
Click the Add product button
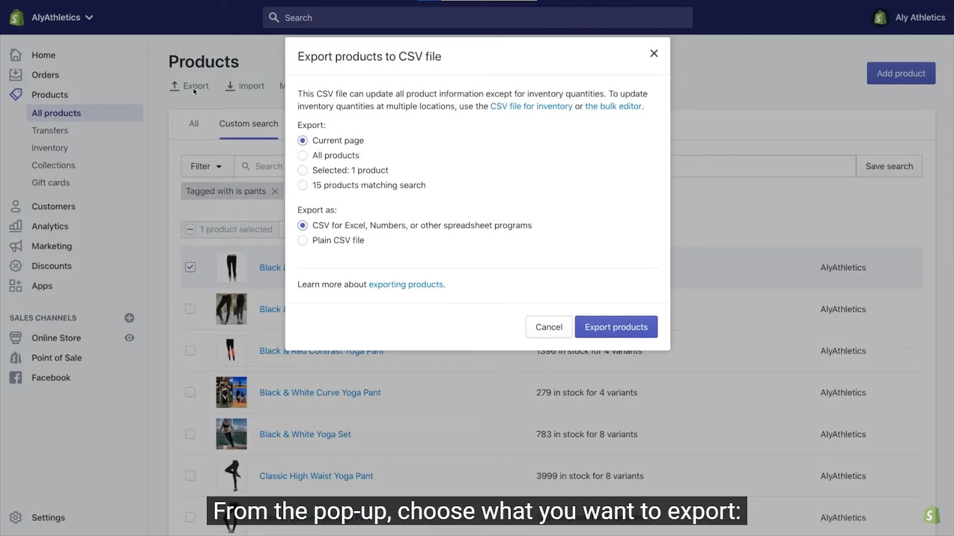pos(901,73)
